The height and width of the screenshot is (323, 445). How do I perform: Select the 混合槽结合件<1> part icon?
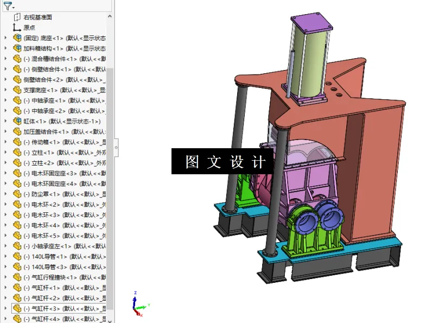(16, 58)
